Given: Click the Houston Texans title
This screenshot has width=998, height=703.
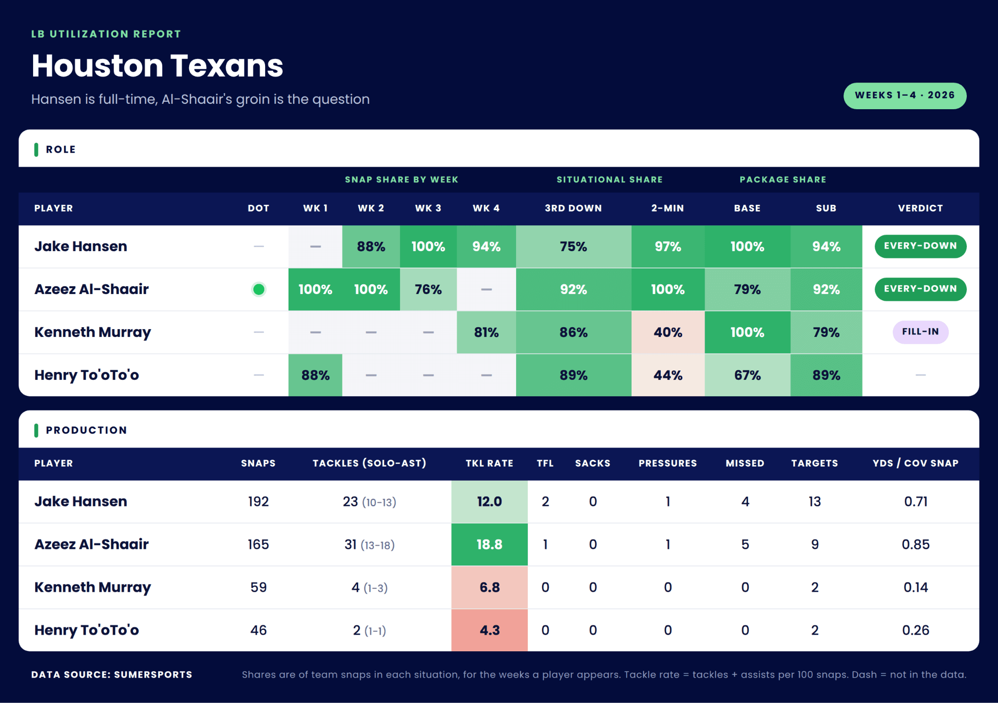Looking at the screenshot, I should pyautogui.click(x=157, y=66).
